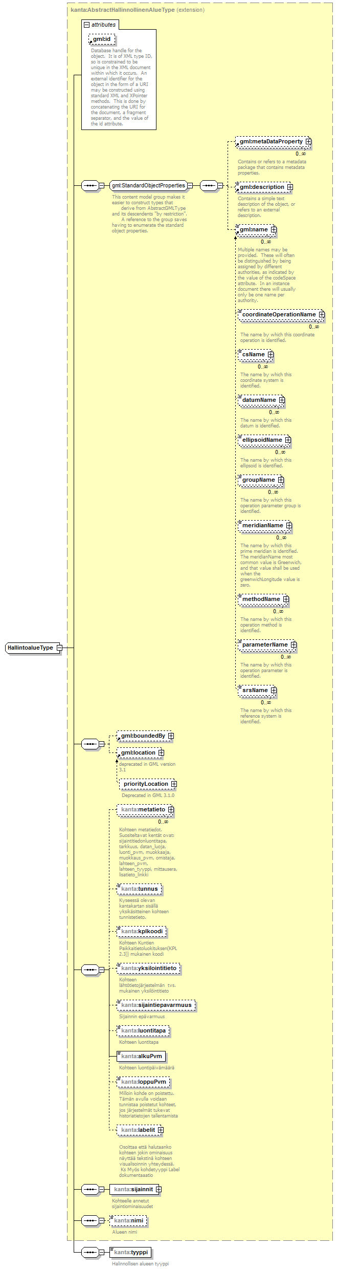Select gml:StandardObjectProperties group box

148,185
